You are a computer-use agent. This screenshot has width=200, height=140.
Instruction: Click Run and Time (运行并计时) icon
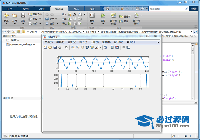coord(136,15)
